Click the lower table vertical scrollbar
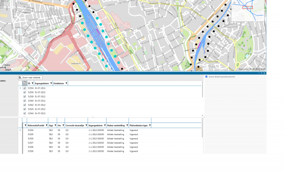 tap(202, 129)
